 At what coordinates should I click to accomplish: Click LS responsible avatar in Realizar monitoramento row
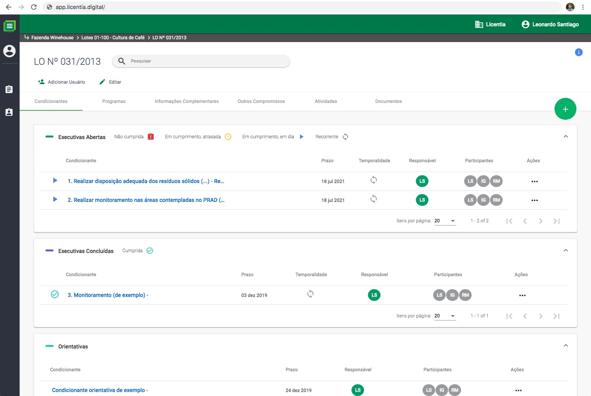point(422,200)
